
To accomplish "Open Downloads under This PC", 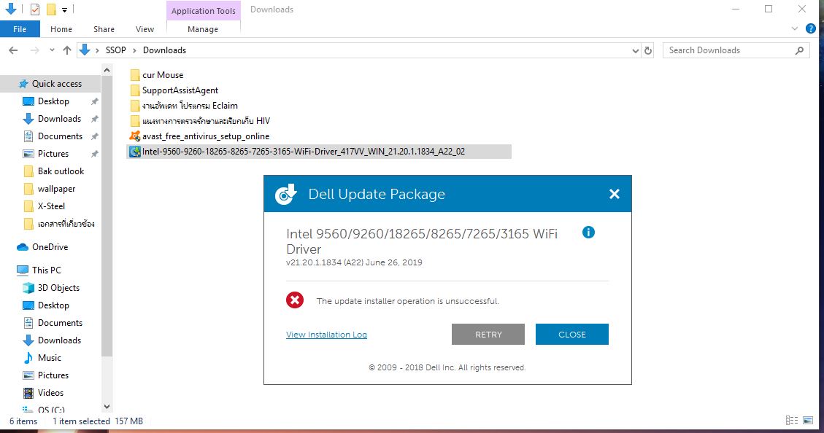I will click(x=59, y=340).
